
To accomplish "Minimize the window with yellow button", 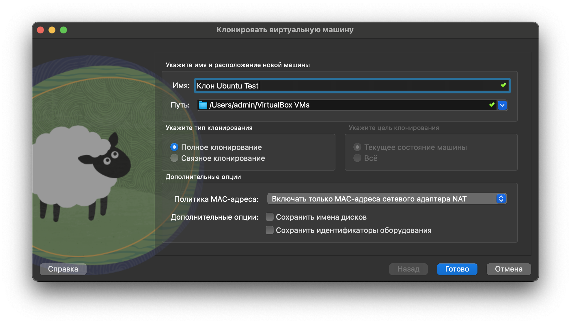I will (x=52, y=30).
